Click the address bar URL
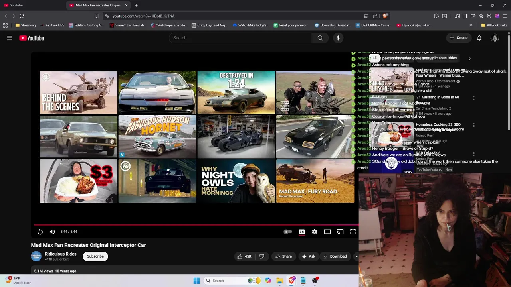511x287 pixels. pyautogui.click(x=144, y=16)
